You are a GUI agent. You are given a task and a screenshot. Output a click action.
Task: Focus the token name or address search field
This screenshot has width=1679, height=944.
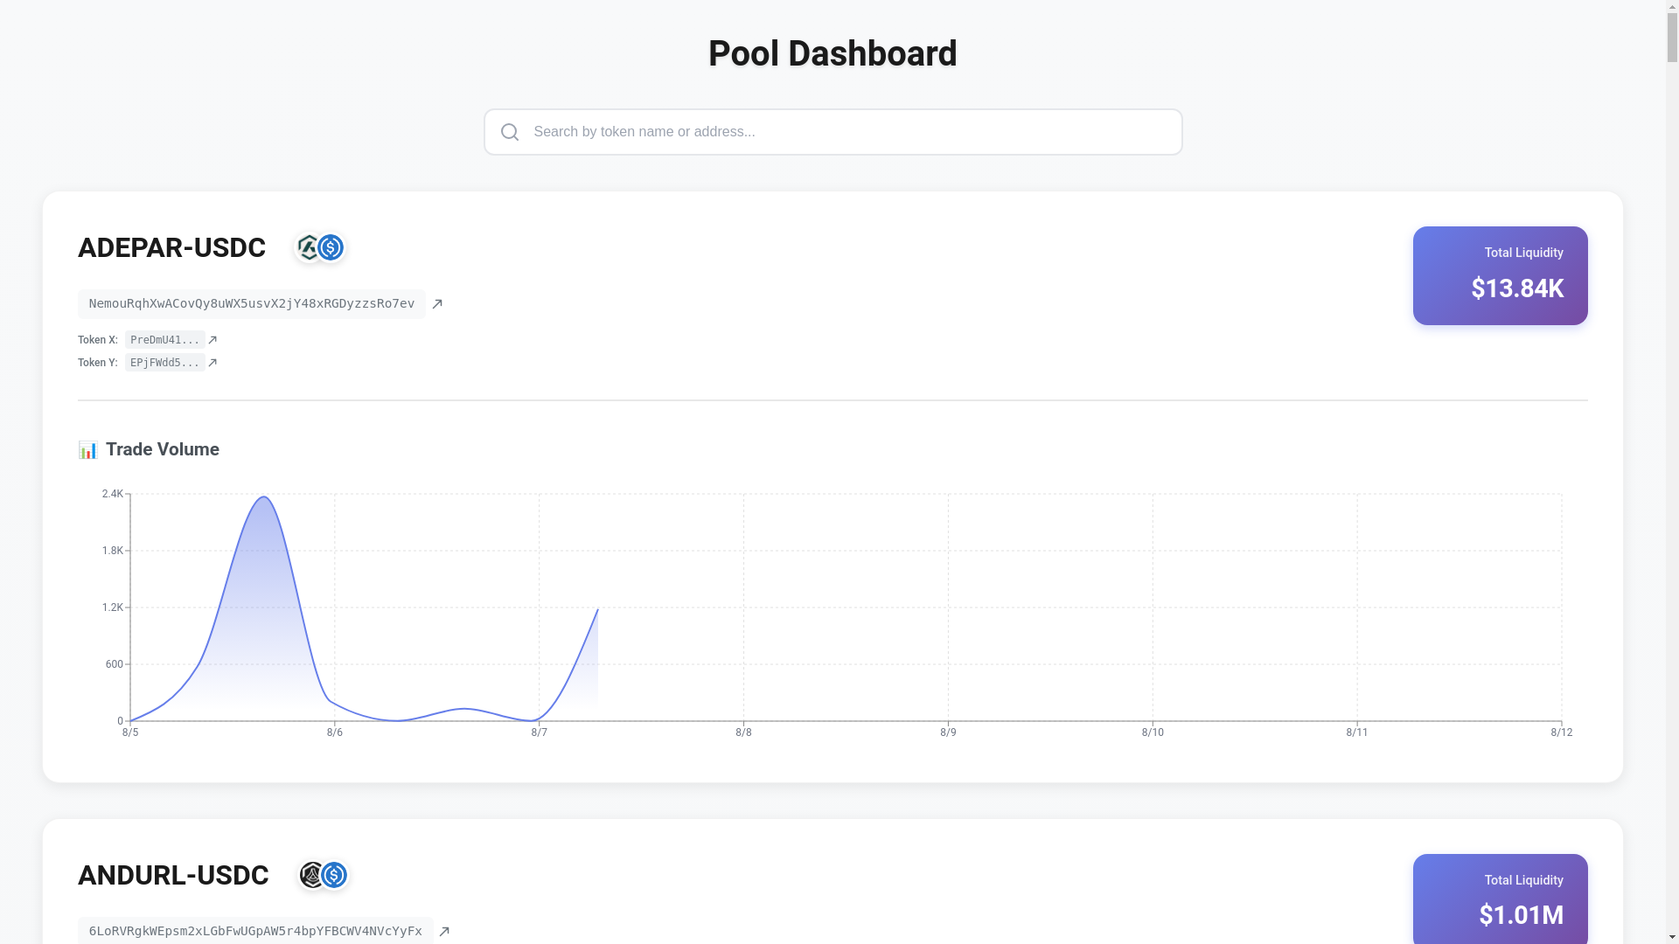coord(833,132)
